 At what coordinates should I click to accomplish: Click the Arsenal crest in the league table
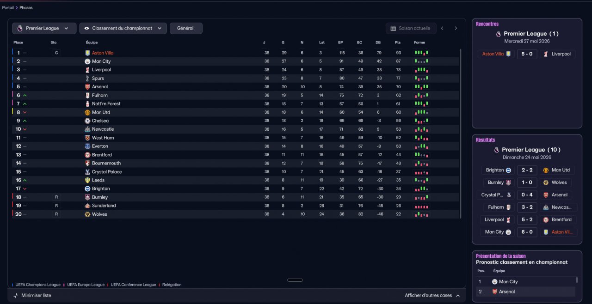87,87
